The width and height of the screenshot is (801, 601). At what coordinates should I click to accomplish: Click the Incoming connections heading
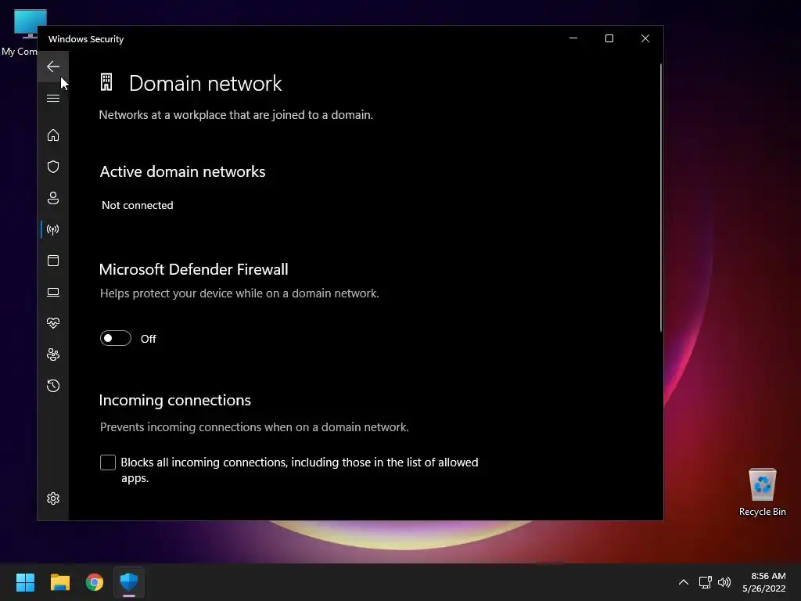coord(174,400)
